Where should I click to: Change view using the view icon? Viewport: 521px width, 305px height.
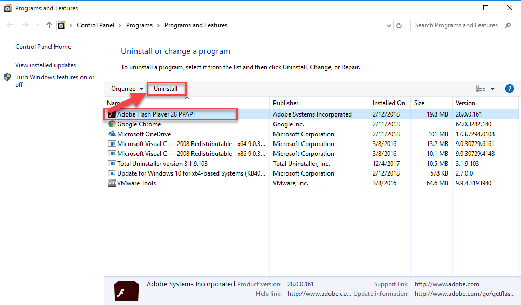481,88
